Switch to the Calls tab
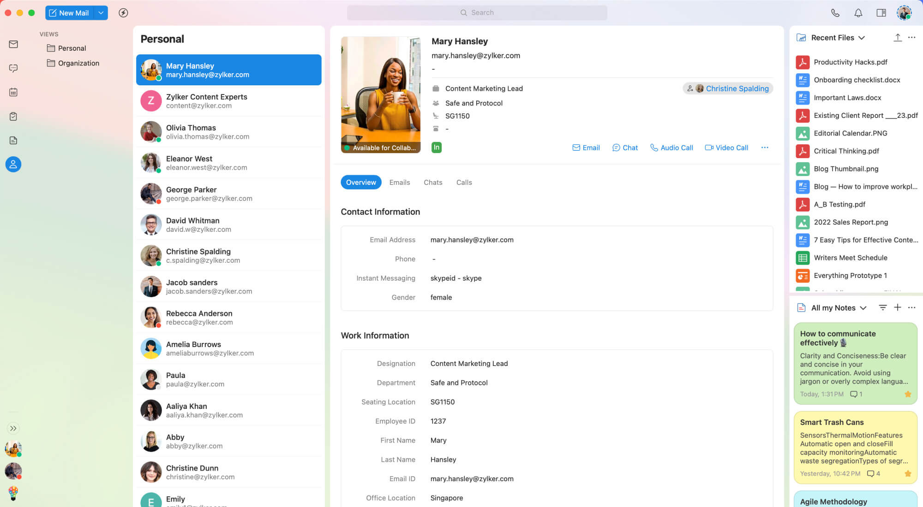Viewport: 923px width, 507px height. point(464,183)
